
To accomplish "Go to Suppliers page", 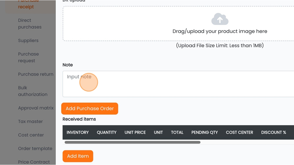I will [x=28, y=40].
